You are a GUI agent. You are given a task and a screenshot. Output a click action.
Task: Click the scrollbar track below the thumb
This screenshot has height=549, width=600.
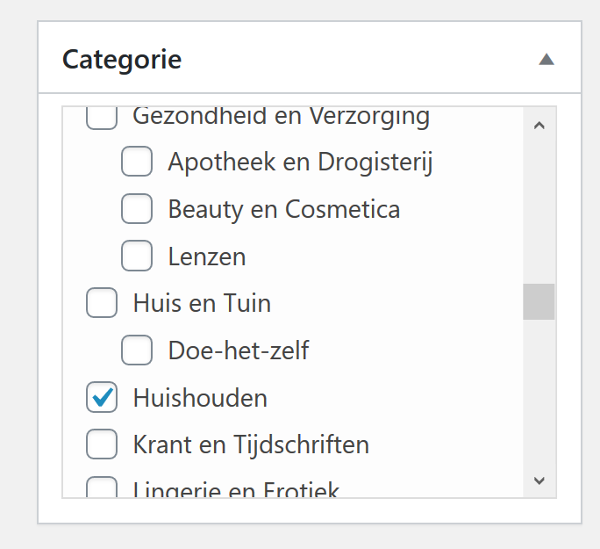[x=539, y=395]
